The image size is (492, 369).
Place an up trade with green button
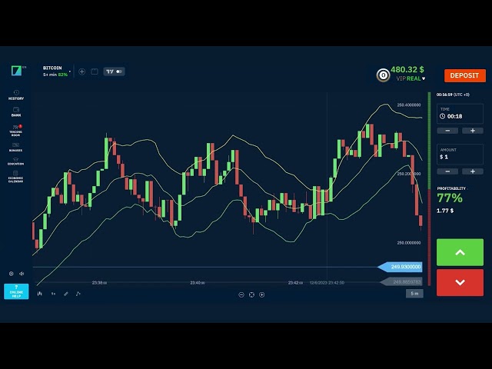click(460, 252)
